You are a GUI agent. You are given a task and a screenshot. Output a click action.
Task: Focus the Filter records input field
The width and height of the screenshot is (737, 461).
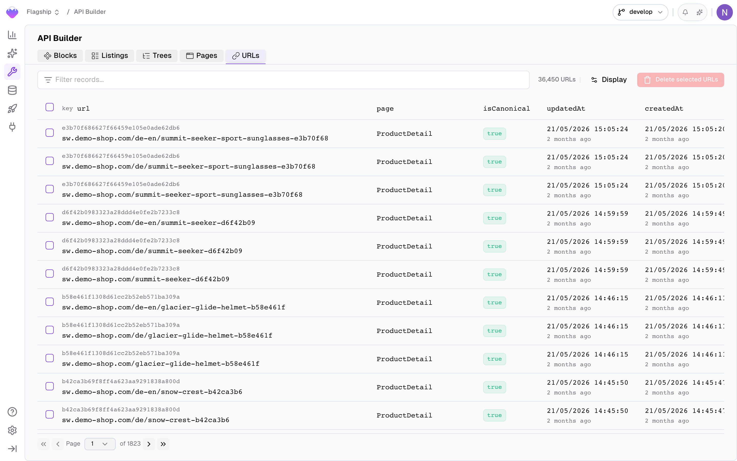coord(283,80)
